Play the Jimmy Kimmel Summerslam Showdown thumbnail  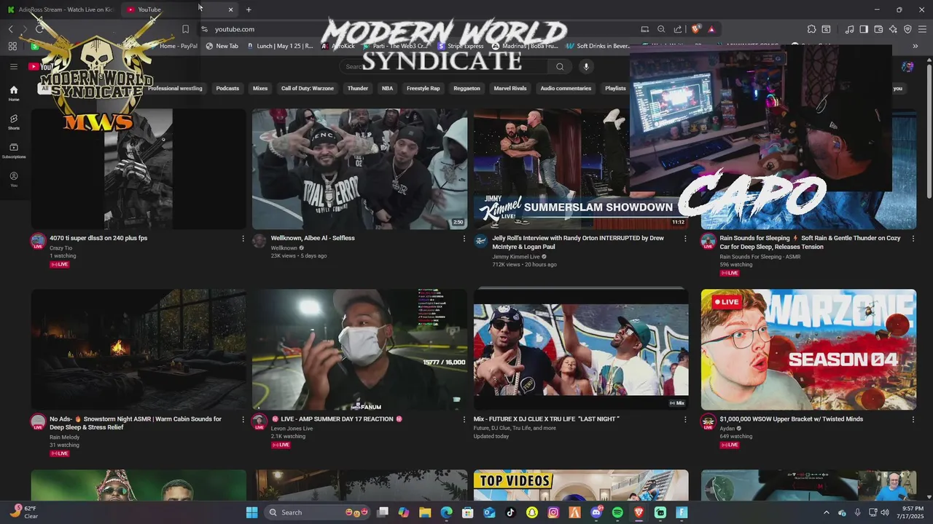(x=581, y=169)
